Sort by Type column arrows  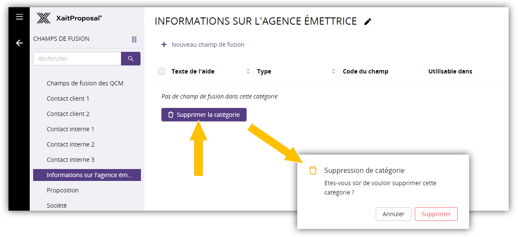[333, 71]
